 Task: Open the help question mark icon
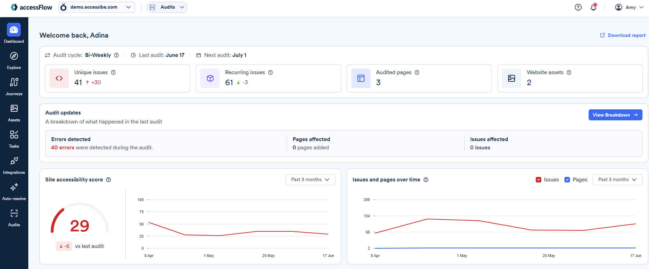point(578,7)
